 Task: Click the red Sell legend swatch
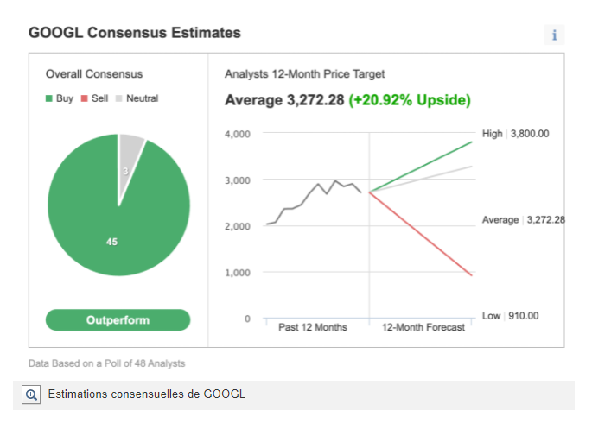85,98
